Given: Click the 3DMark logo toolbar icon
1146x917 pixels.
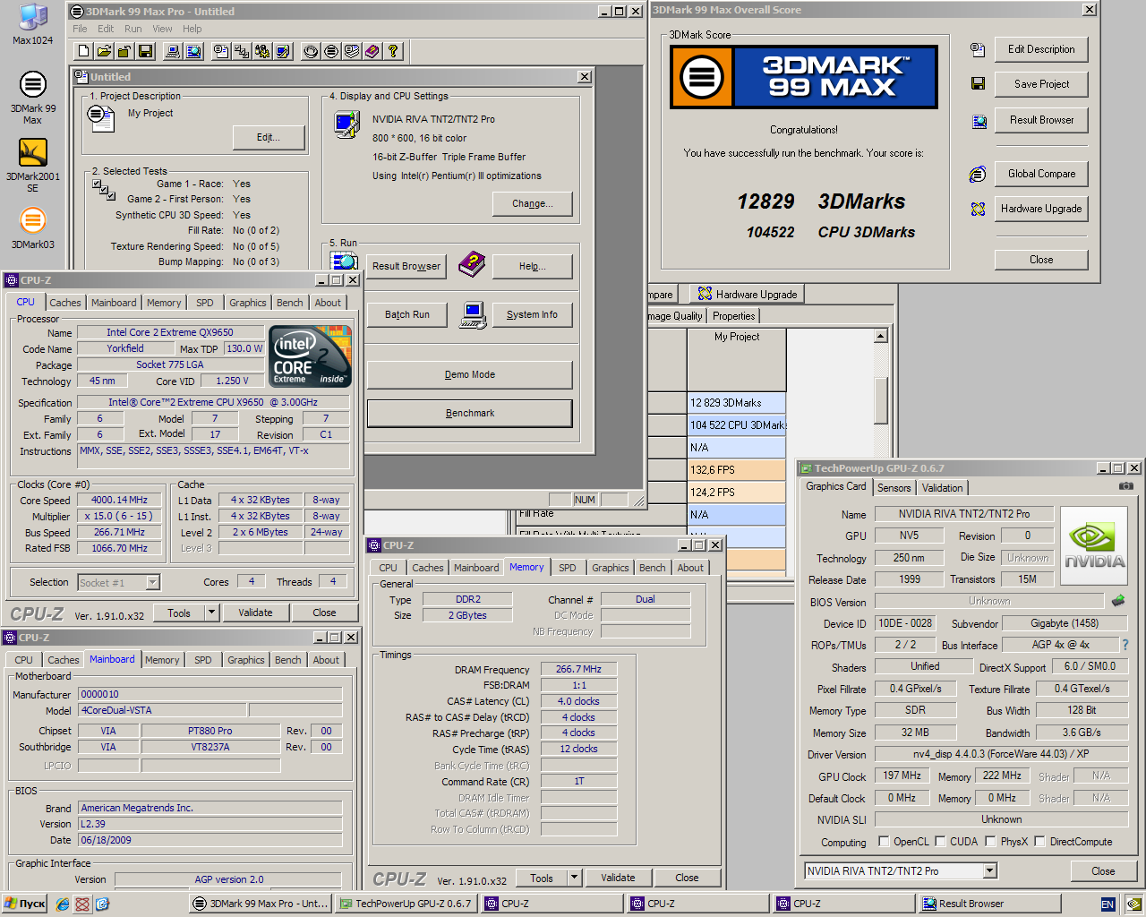Looking at the screenshot, I should pyautogui.click(x=330, y=51).
